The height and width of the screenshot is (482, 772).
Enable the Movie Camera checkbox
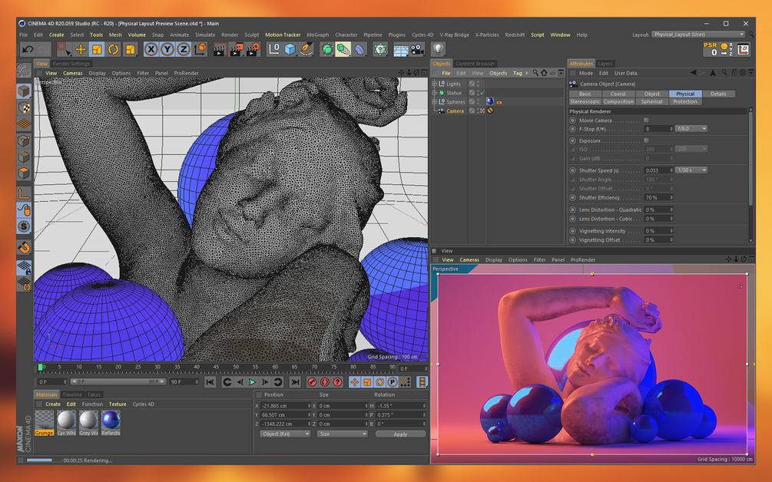pyautogui.click(x=646, y=120)
